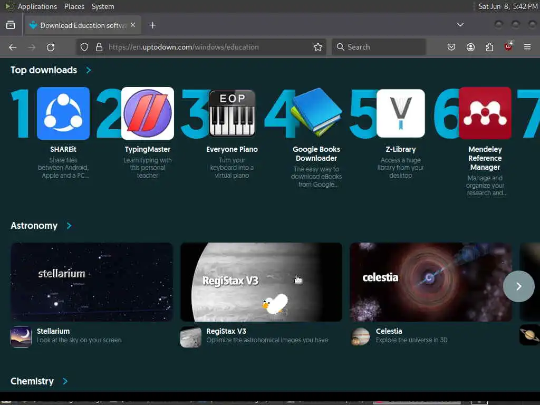Open the RegiStax V3 banner thumbnail

tap(262, 282)
